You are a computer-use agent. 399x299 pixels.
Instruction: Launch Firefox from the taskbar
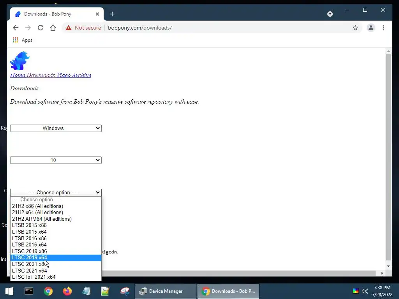click(67, 291)
